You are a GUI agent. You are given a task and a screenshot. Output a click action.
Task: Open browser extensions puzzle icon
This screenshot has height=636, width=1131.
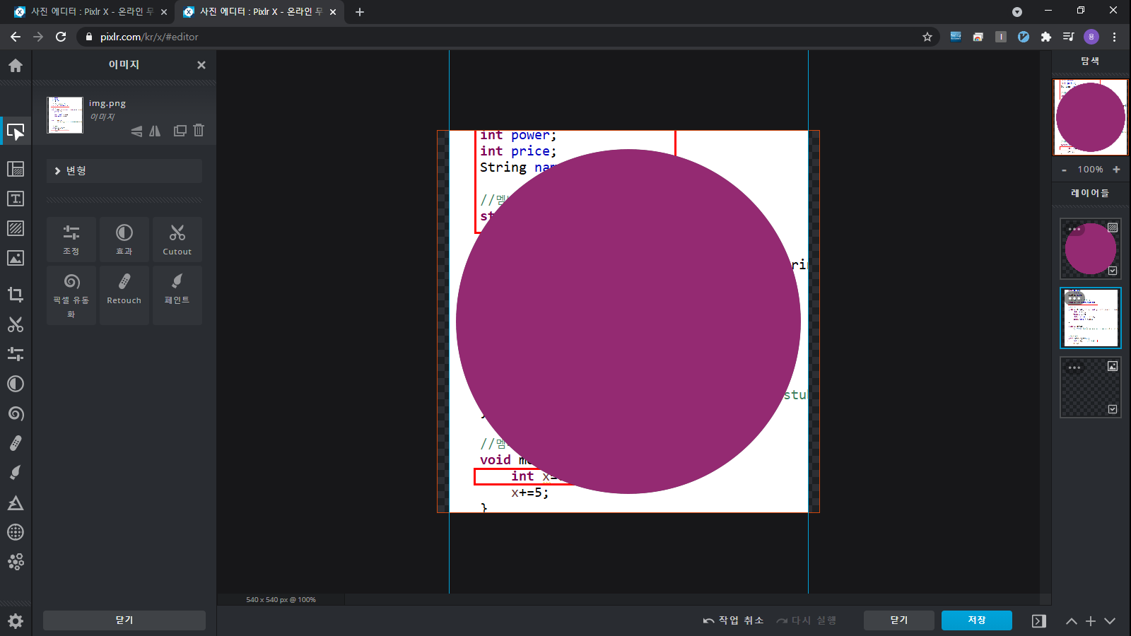(1046, 37)
